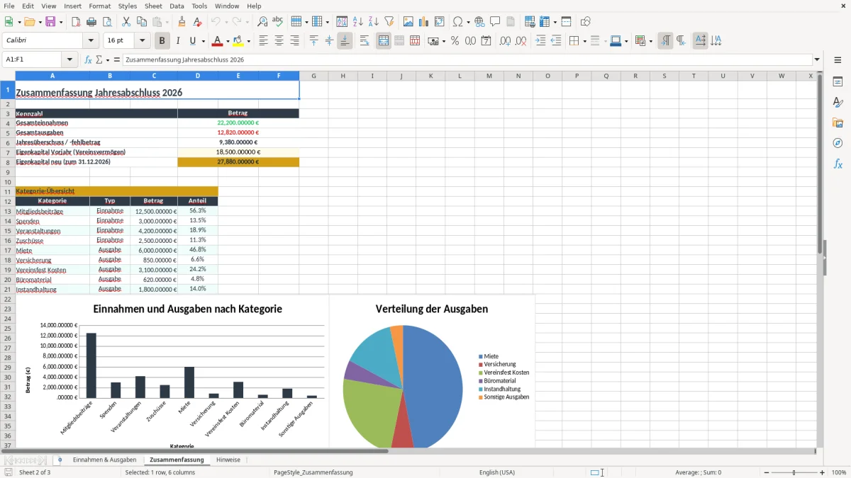Viewport: 851px width, 478px height.
Task: Open the folder icon to load a file
Action: [29, 22]
